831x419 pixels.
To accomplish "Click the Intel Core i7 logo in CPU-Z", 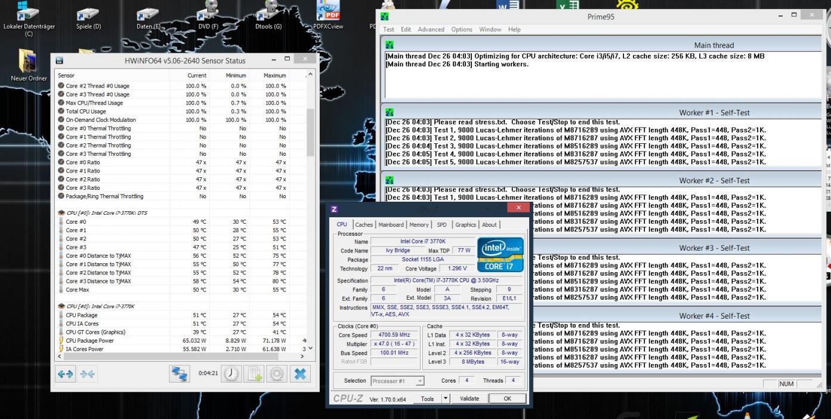I will coord(500,255).
